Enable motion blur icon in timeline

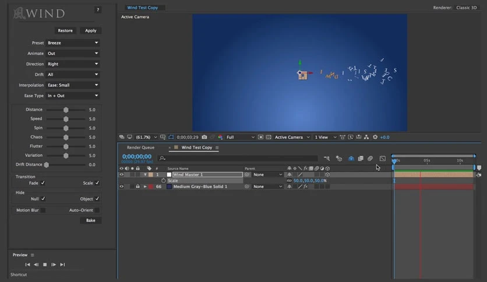370,158
